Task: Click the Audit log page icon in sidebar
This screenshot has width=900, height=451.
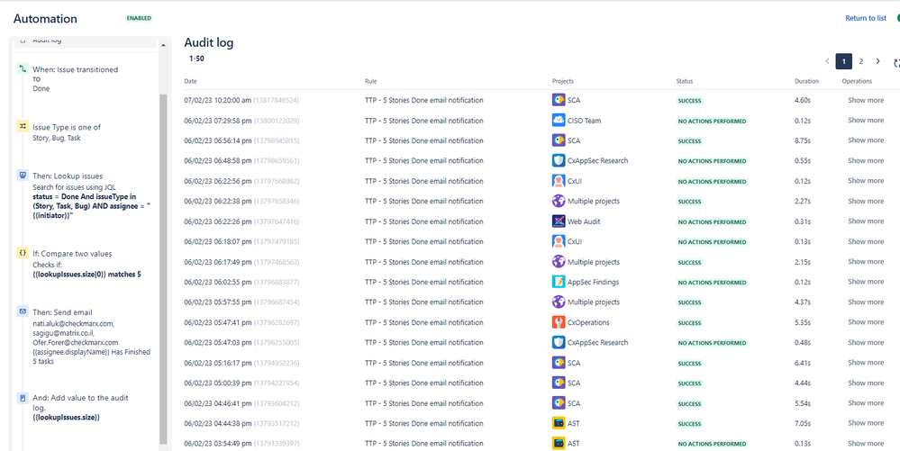Action: click(23, 41)
